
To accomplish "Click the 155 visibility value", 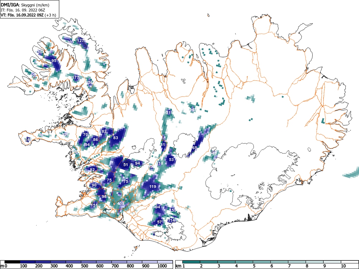I will click(x=173, y=210).
